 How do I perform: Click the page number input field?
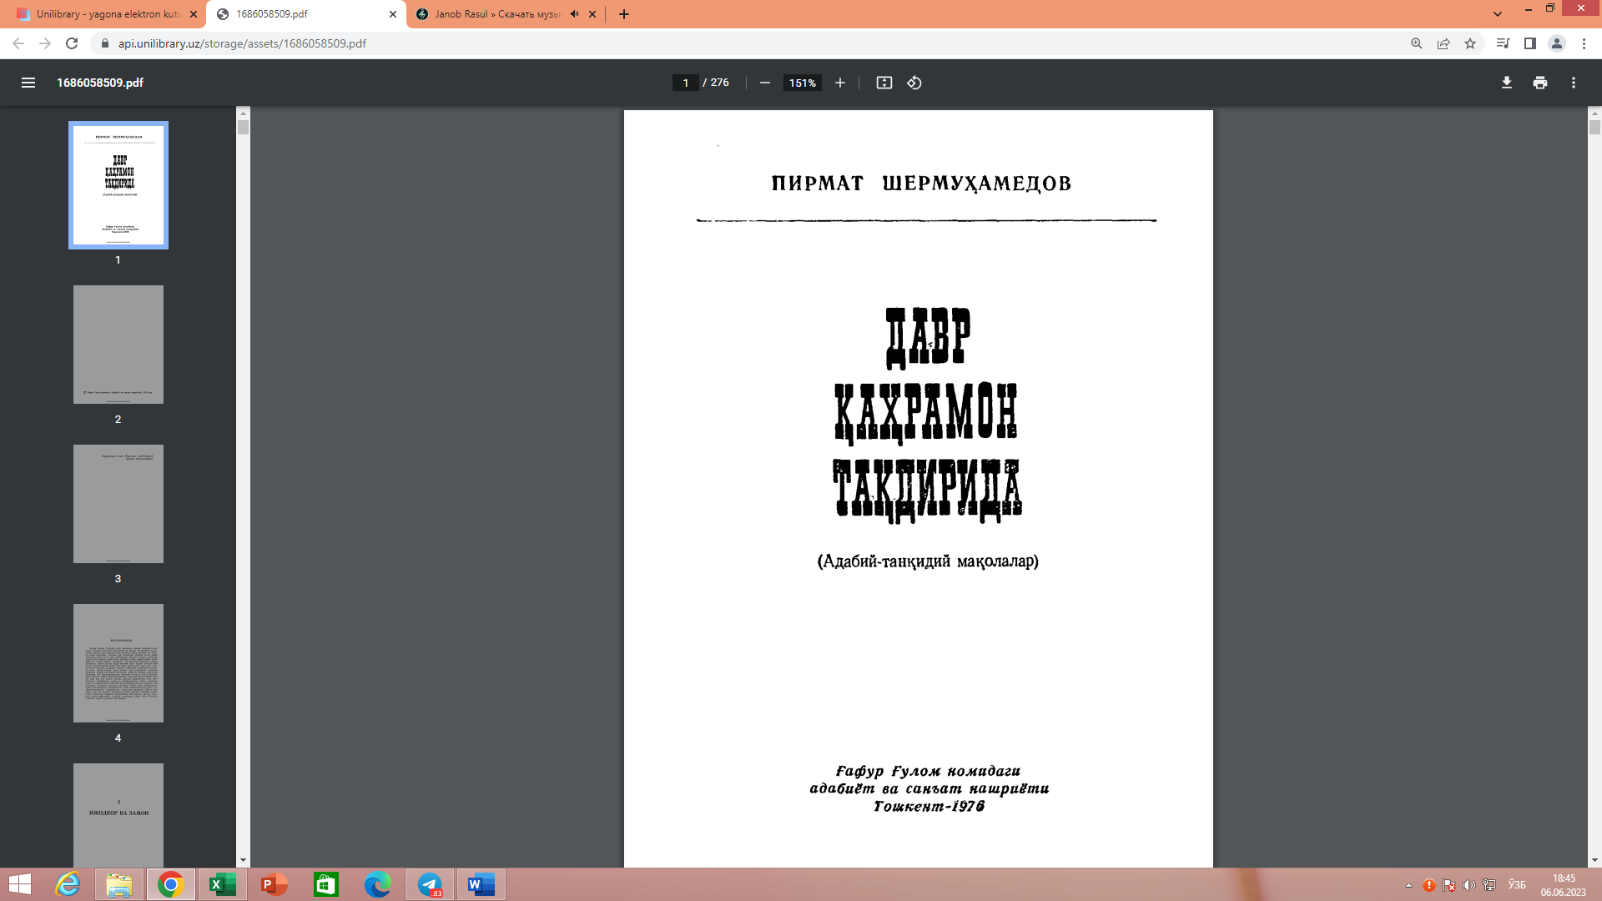click(686, 83)
